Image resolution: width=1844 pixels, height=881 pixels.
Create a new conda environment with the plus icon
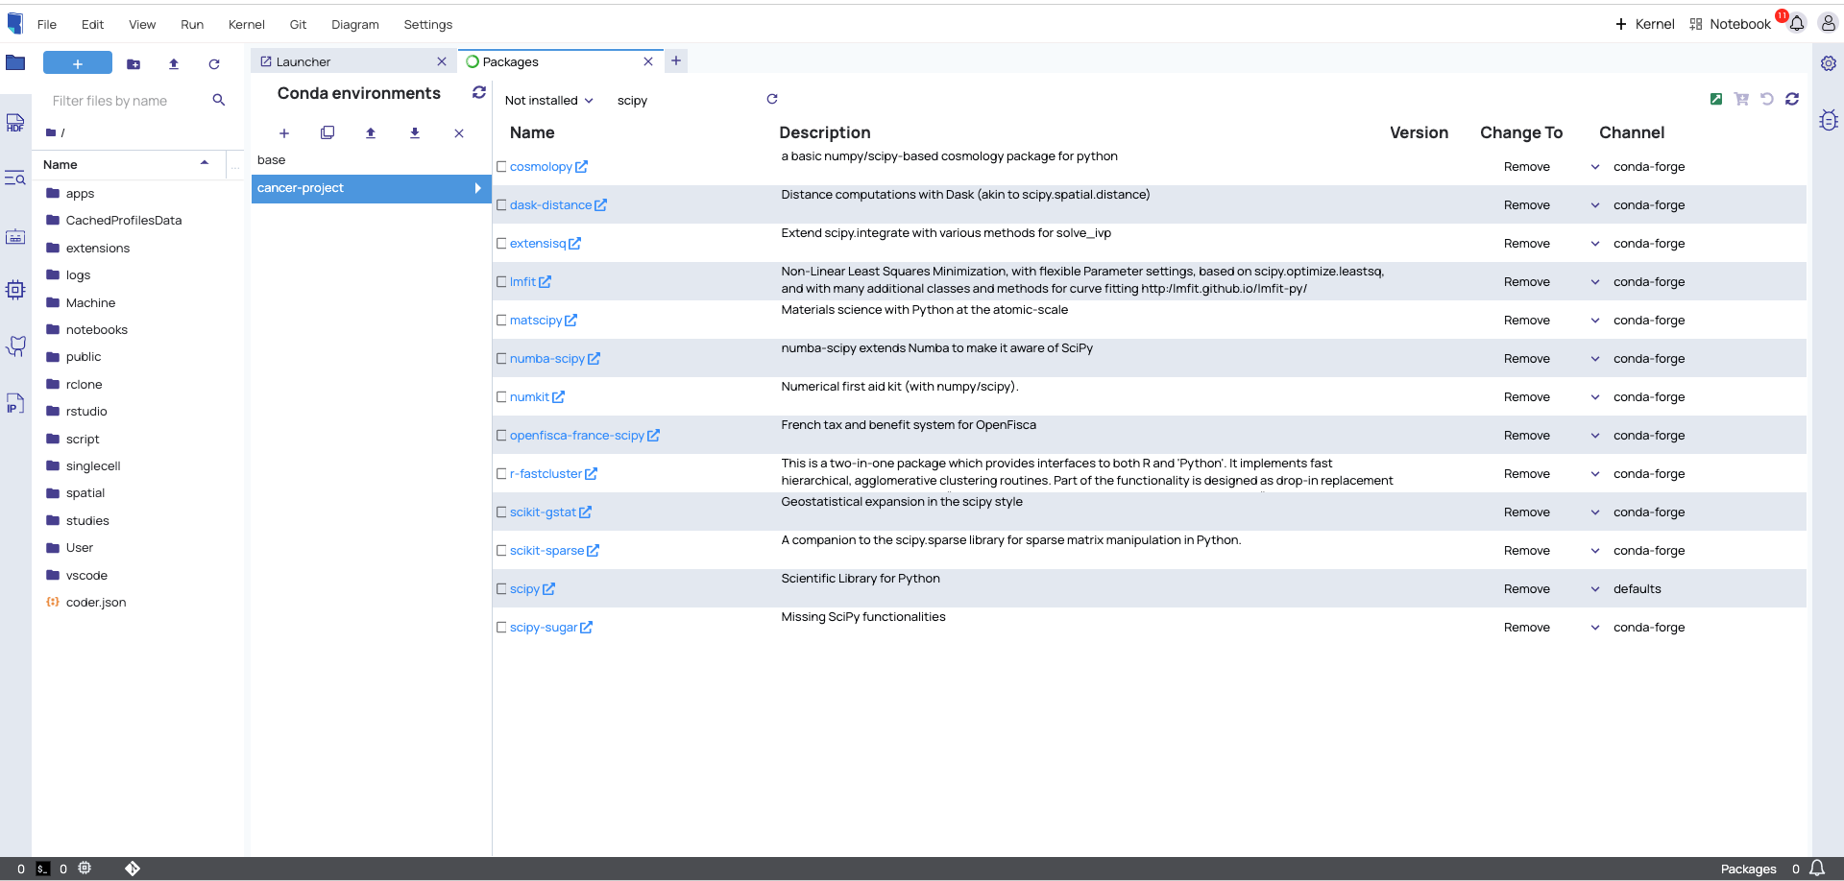[284, 133]
